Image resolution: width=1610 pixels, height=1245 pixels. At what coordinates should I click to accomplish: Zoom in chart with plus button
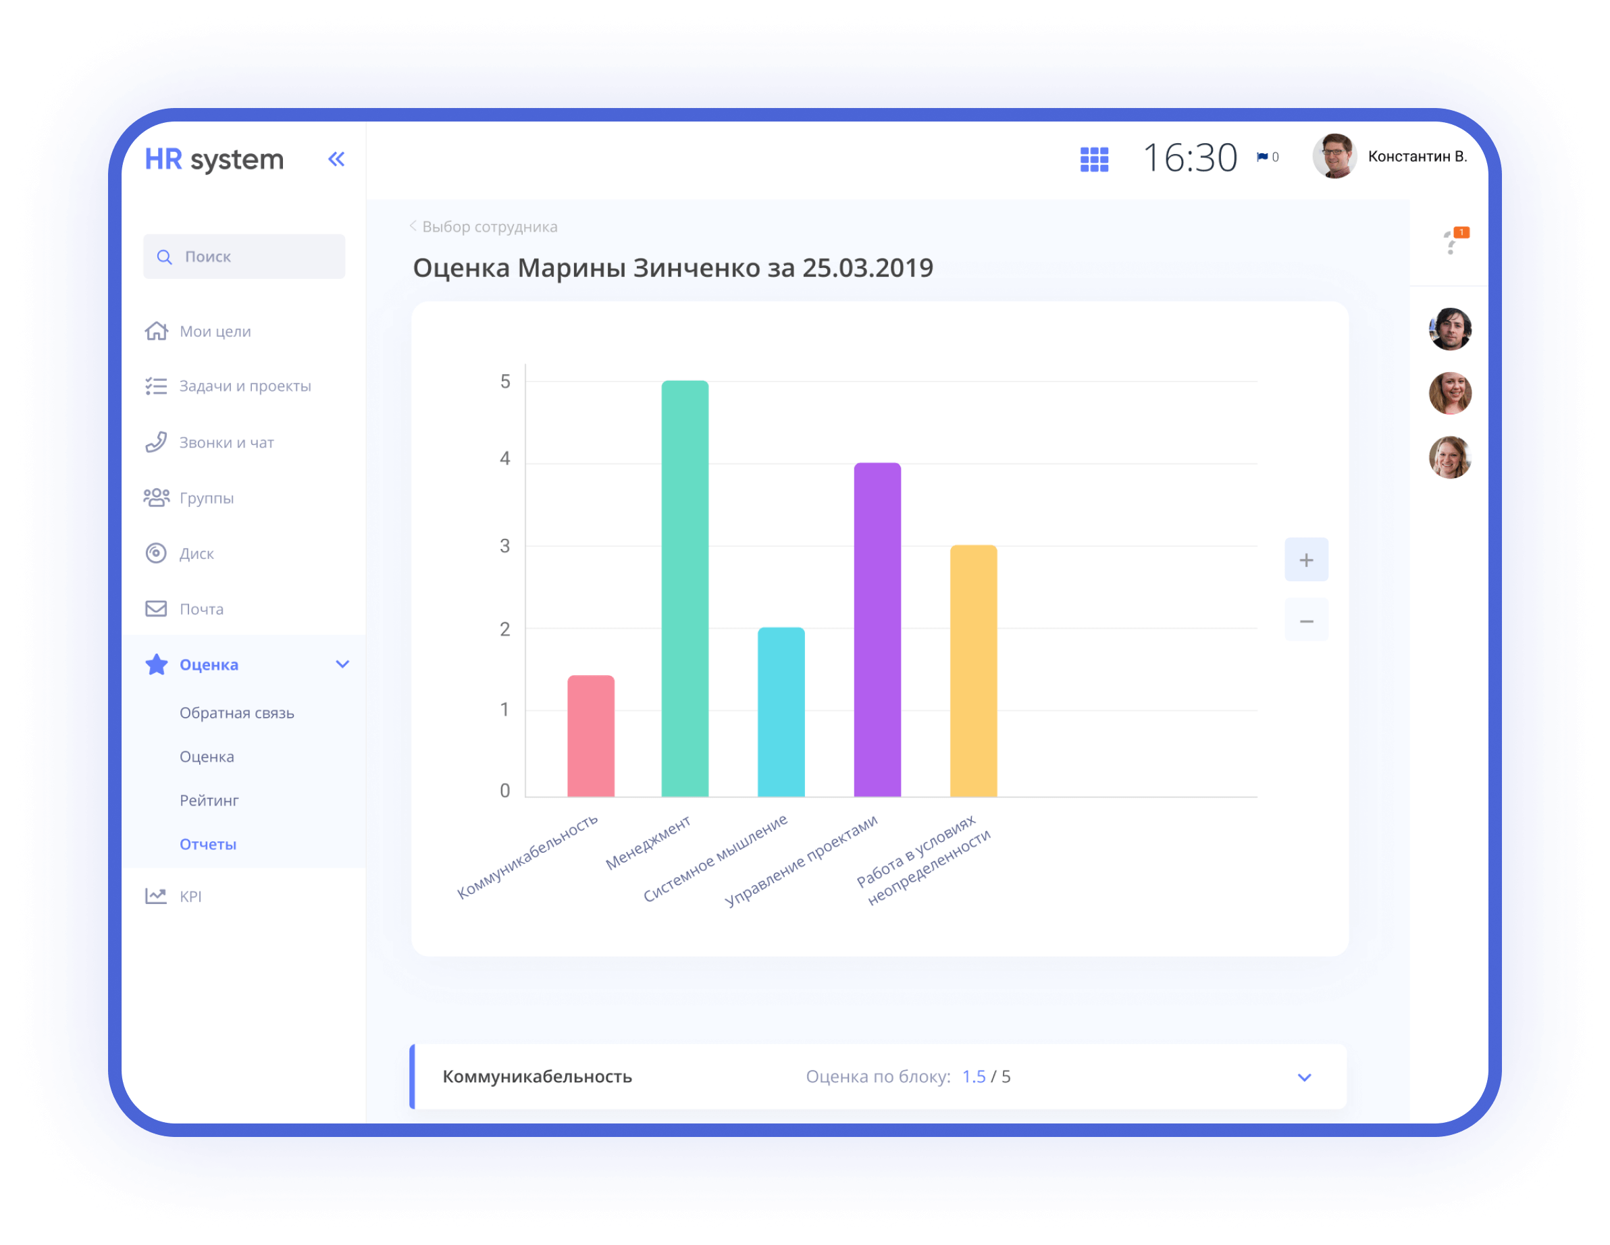(1306, 560)
